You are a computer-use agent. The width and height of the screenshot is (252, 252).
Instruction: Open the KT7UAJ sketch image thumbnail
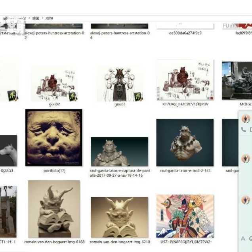pyautogui.click(x=185, y=80)
